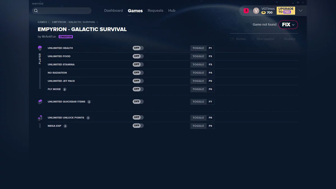Open the Hub tab
Viewport: 336px width, 189px height.
pyautogui.click(x=172, y=11)
